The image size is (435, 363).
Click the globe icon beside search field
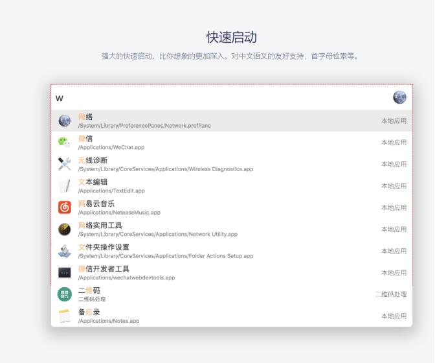399,97
